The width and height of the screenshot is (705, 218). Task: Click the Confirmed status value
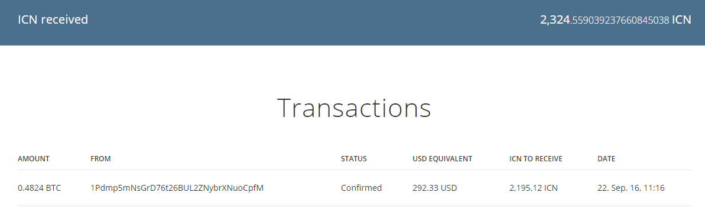click(361, 188)
